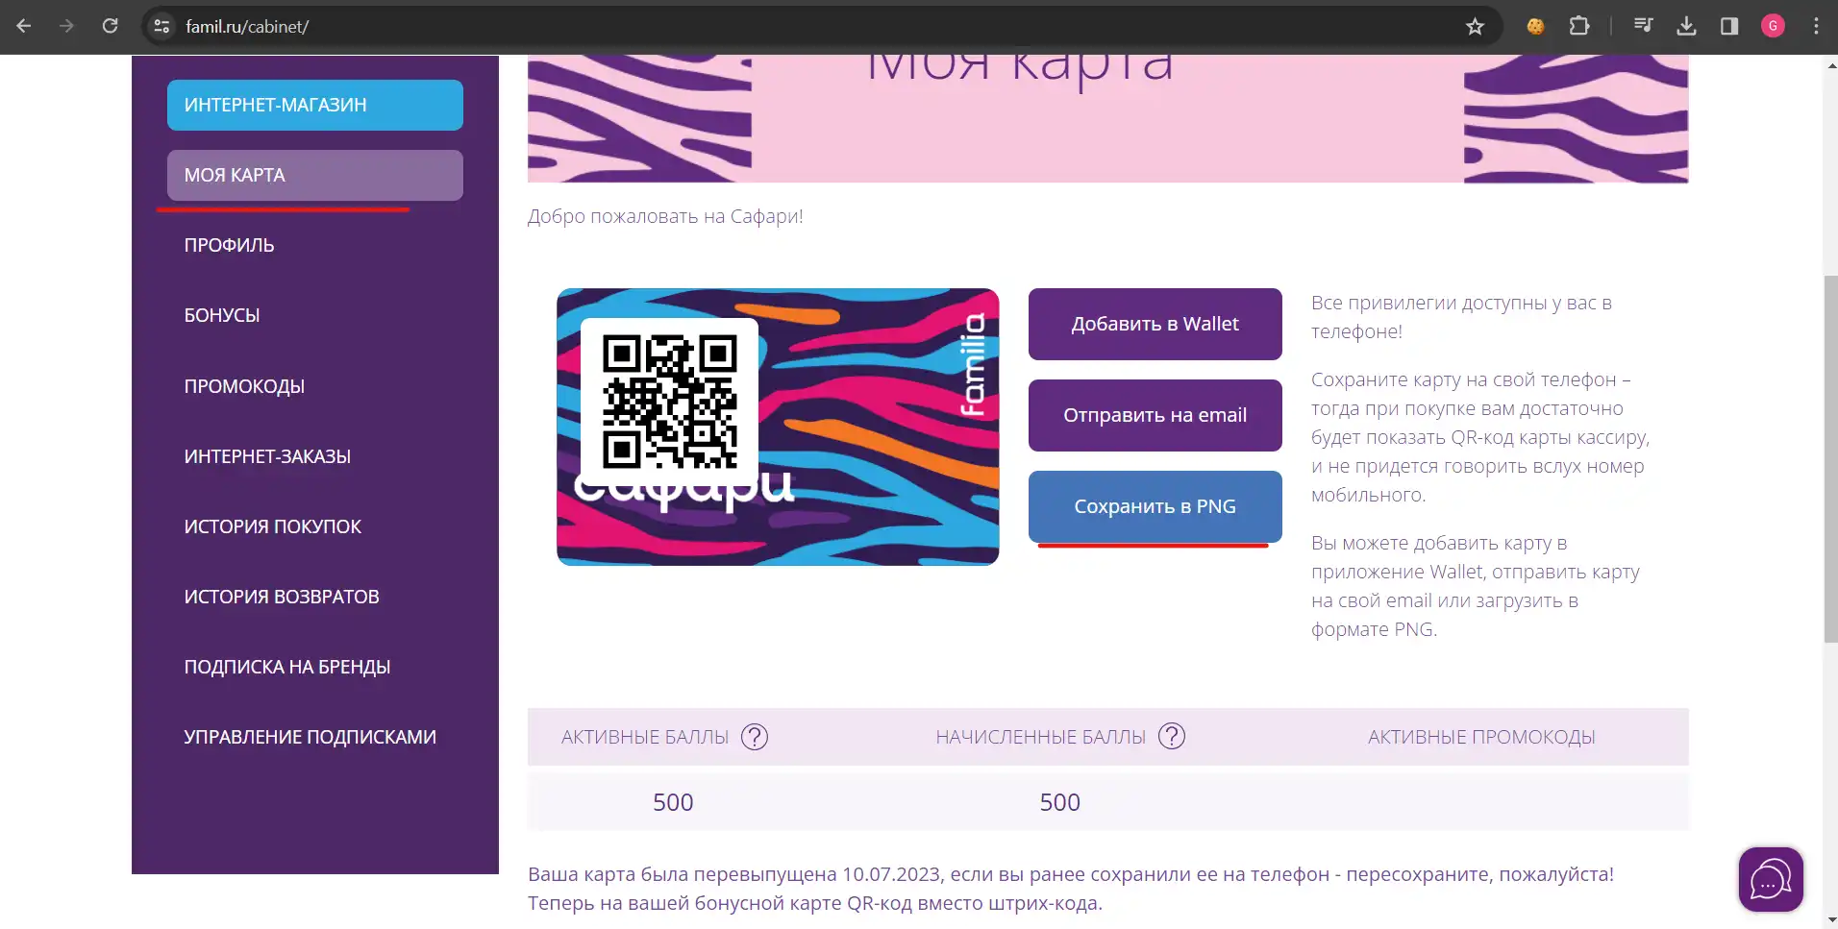
Task: Click the АКТИВНЫЕ ПРОМОКОДЫ column header
Action: pos(1481,737)
